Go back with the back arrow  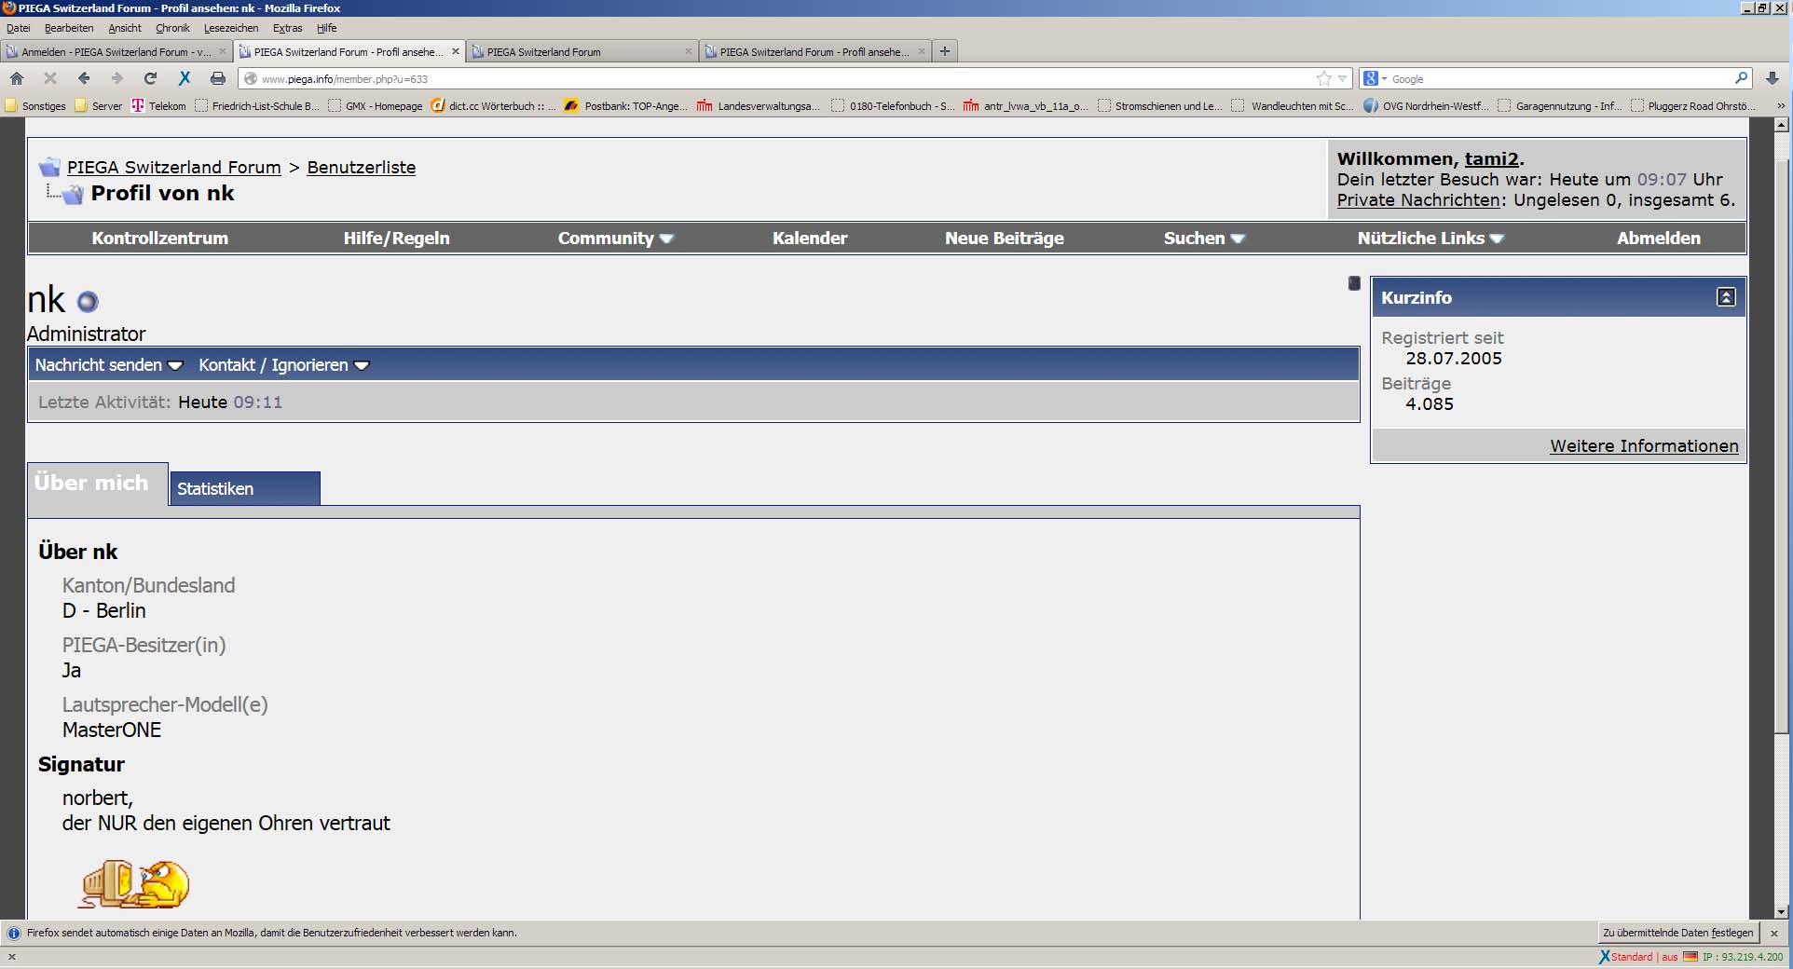(x=84, y=79)
